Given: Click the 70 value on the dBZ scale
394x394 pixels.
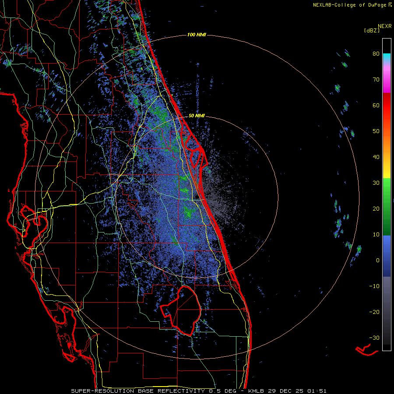Looking at the screenshot, I should point(376,79).
